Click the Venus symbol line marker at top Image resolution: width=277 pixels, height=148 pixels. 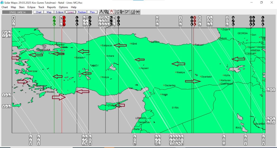[180, 18]
